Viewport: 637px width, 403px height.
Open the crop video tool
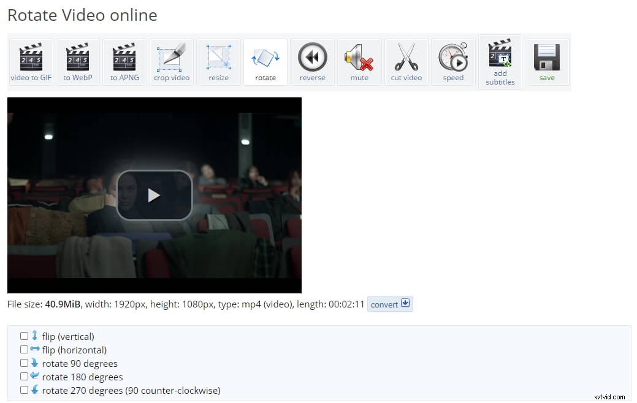(x=172, y=61)
